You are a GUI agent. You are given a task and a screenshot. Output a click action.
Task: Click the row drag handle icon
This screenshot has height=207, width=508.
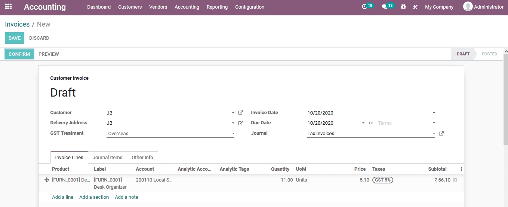click(x=47, y=180)
